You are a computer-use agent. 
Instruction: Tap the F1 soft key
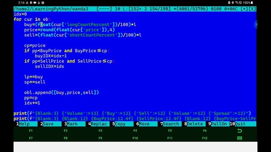31,130
